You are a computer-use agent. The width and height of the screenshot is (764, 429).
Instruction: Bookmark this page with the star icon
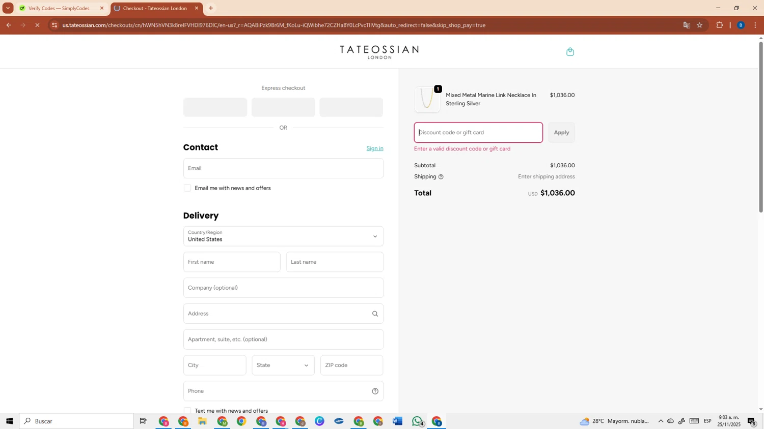coord(700,25)
